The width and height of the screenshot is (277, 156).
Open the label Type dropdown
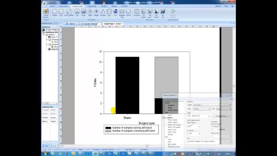point(199,116)
